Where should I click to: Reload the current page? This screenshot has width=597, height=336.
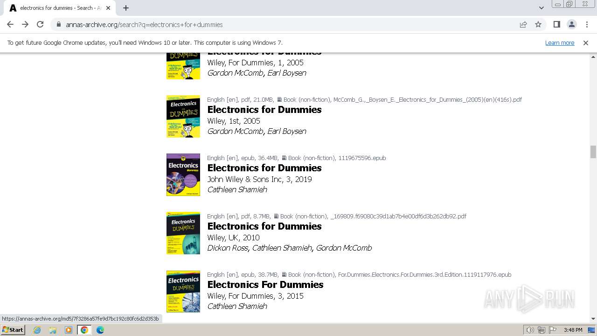tap(40, 24)
